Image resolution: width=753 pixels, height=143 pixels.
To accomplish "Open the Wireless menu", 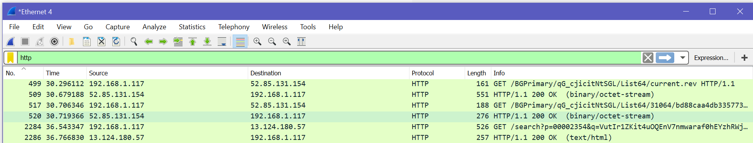I will (275, 27).
